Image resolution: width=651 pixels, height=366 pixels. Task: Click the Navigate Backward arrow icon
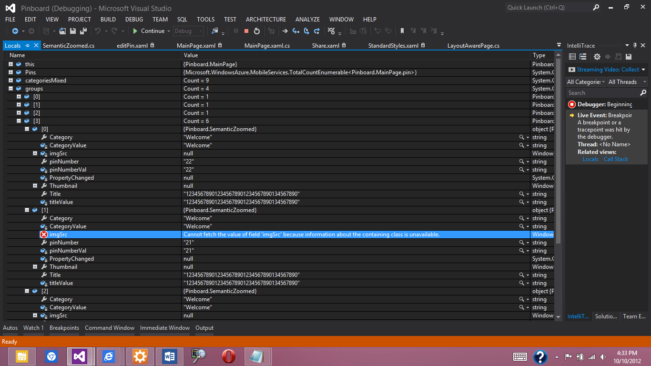(15, 31)
